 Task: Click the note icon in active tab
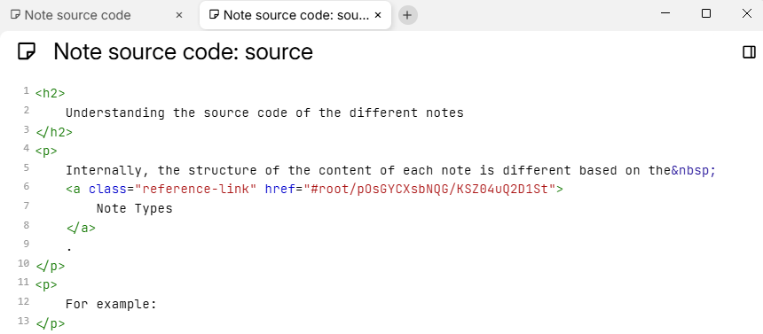(x=214, y=14)
